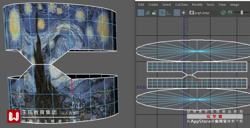Toggle UV editor grid display icon
250x128 pixels.
tap(177, 13)
